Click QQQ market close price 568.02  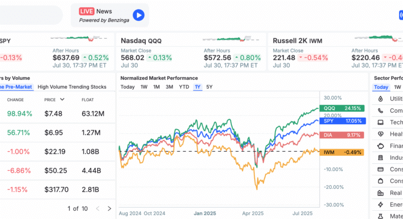click(x=132, y=58)
